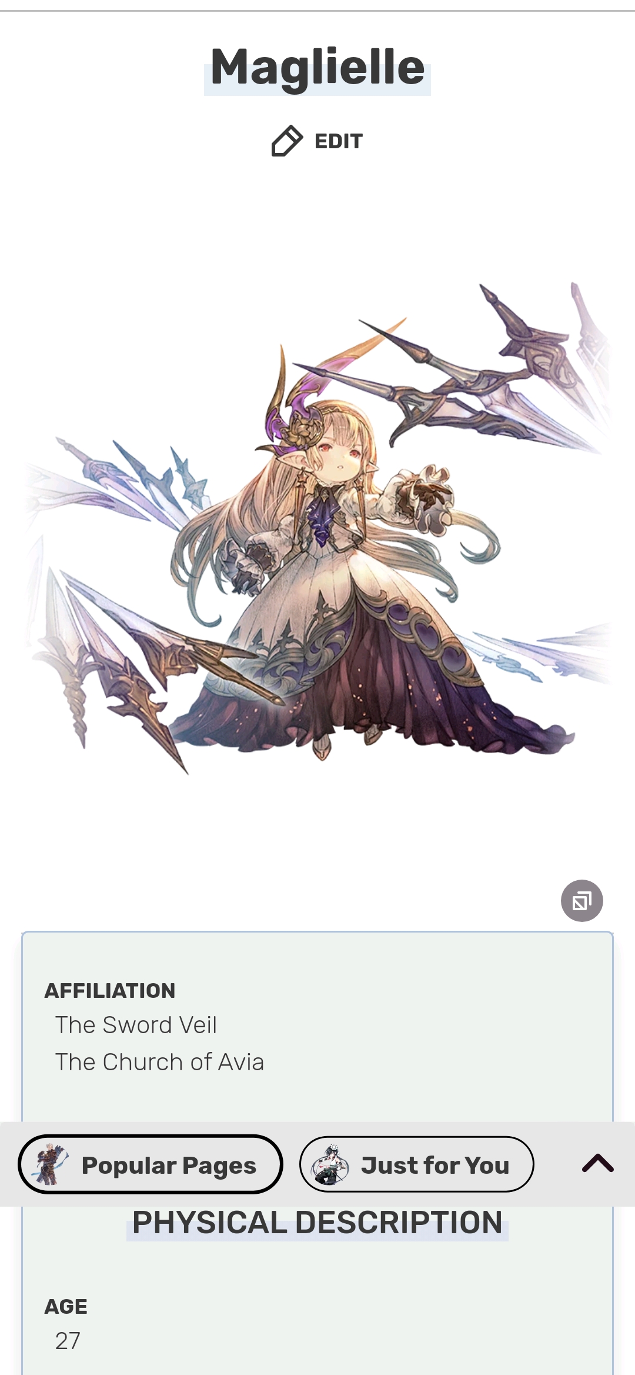Click the EDIT text link

(339, 141)
